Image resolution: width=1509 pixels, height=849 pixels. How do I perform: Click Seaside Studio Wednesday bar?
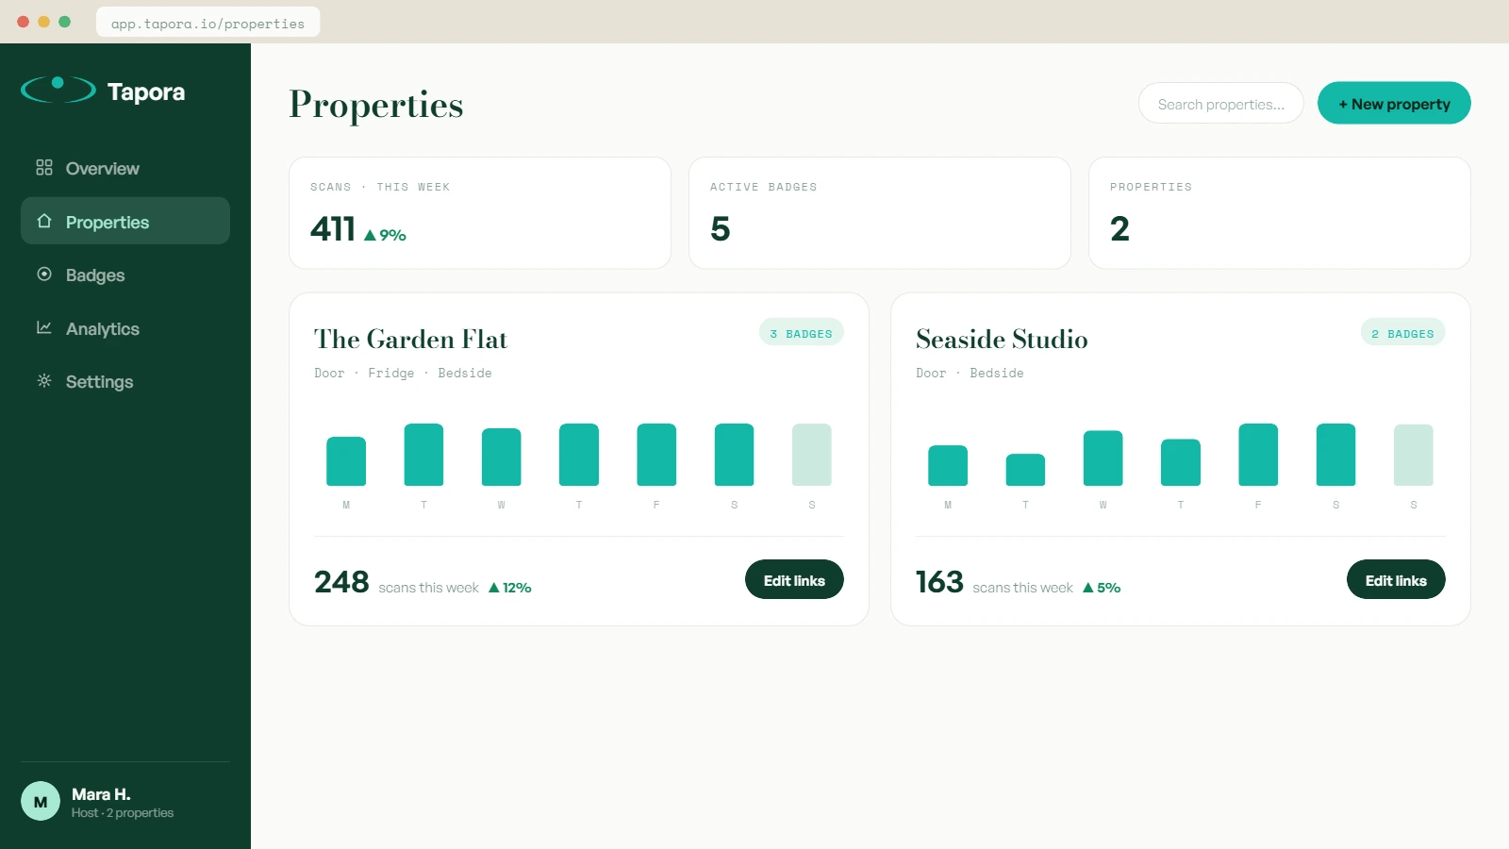[1103, 458]
